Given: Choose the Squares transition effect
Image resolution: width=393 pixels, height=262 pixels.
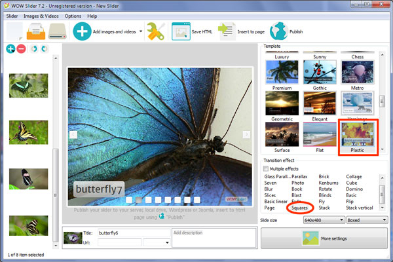Looking at the screenshot, I should click(x=299, y=208).
